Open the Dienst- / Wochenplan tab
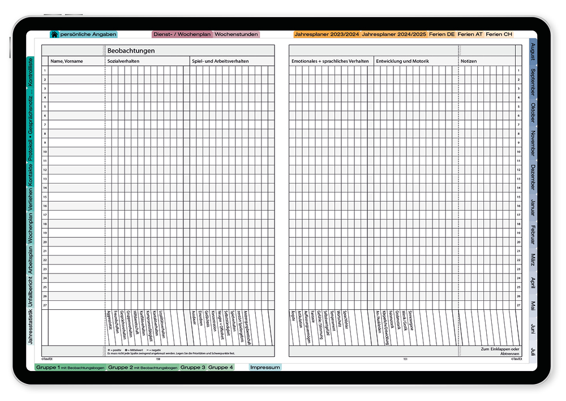The width and height of the screenshot is (566, 401). (x=182, y=35)
